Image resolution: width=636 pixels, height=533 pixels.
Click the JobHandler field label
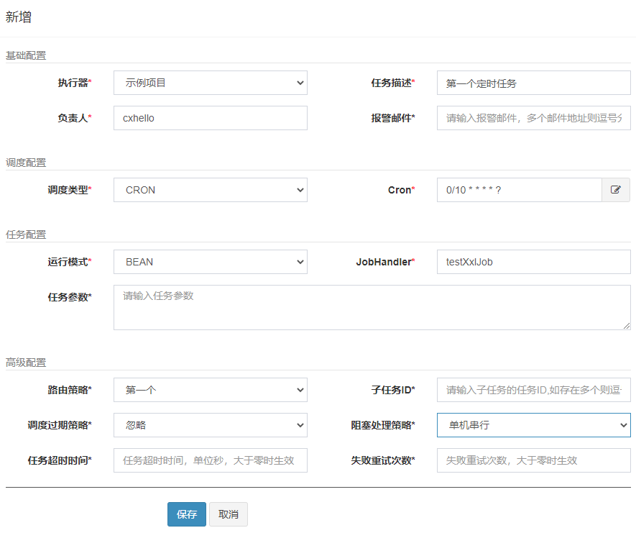click(385, 262)
